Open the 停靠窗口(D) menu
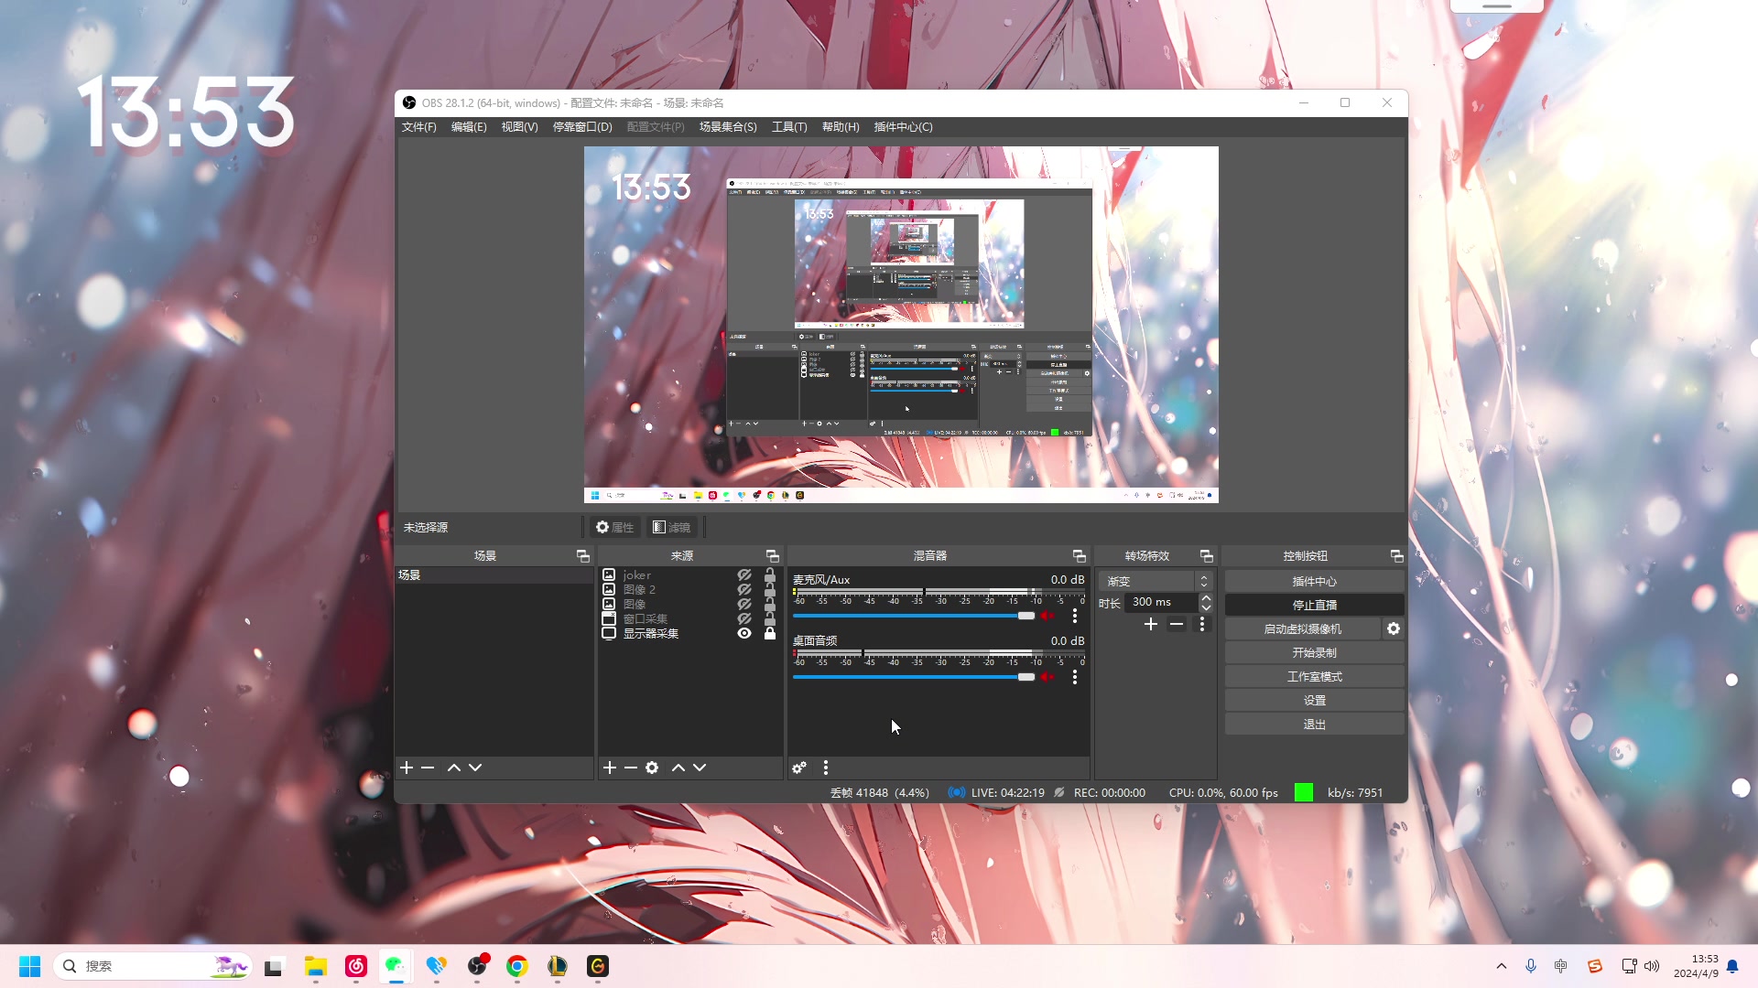Image resolution: width=1758 pixels, height=988 pixels. (582, 127)
